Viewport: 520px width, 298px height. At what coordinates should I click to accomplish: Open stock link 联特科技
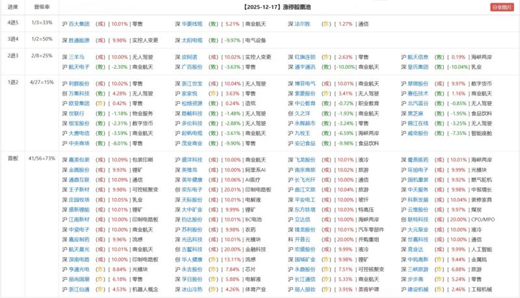point(418,219)
